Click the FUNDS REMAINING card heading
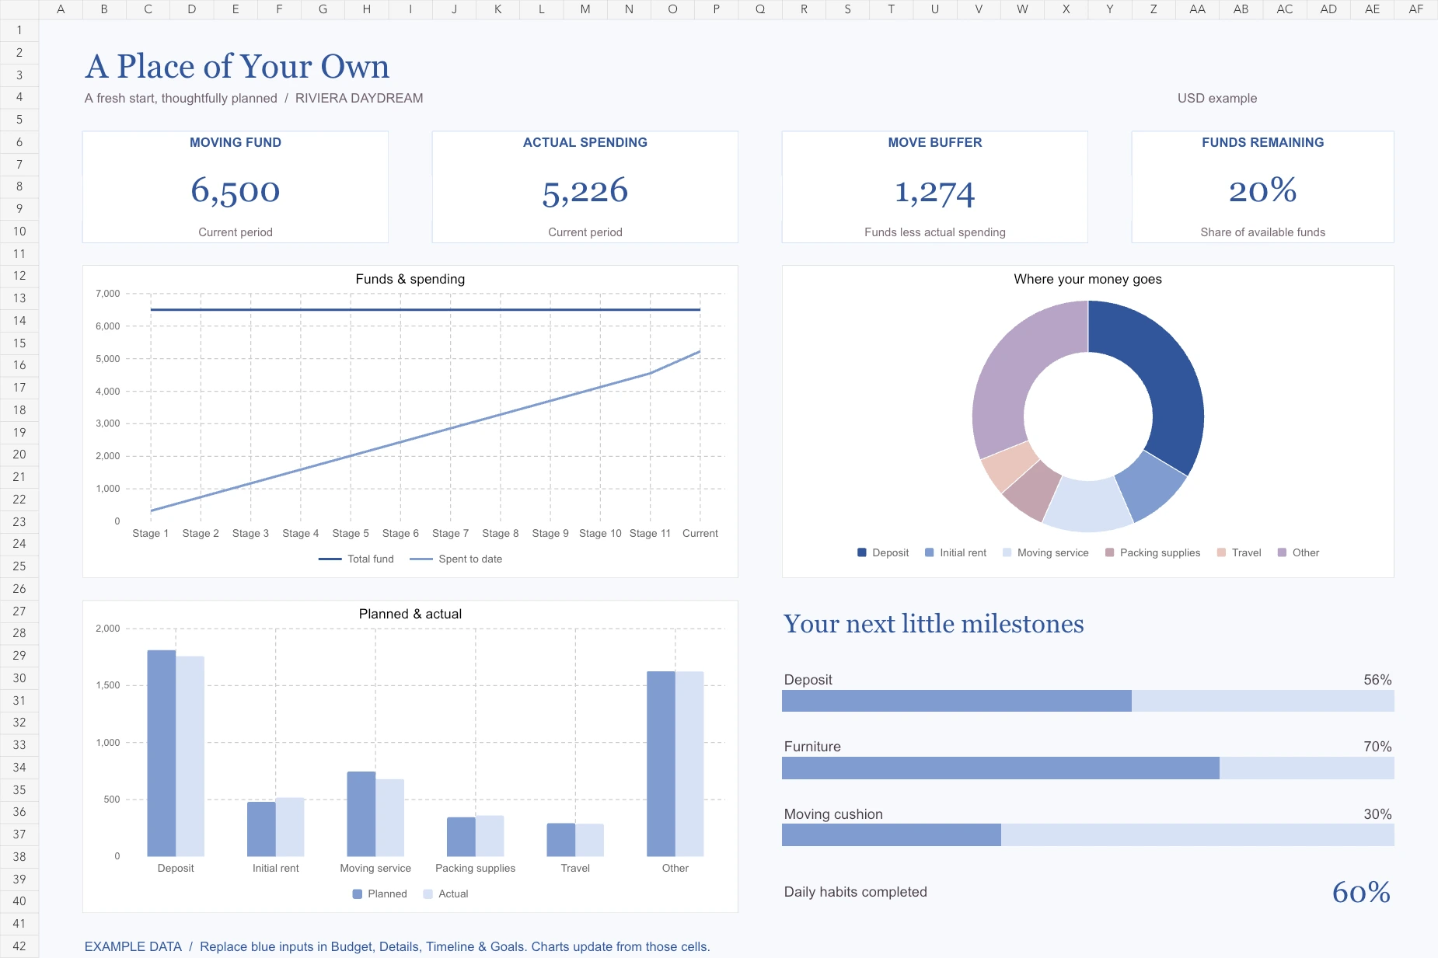The width and height of the screenshot is (1438, 958). [x=1263, y=142]
